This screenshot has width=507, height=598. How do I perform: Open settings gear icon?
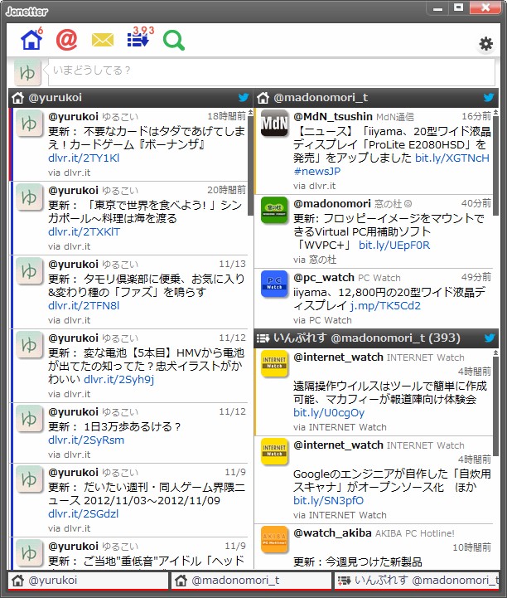[486, 44]
